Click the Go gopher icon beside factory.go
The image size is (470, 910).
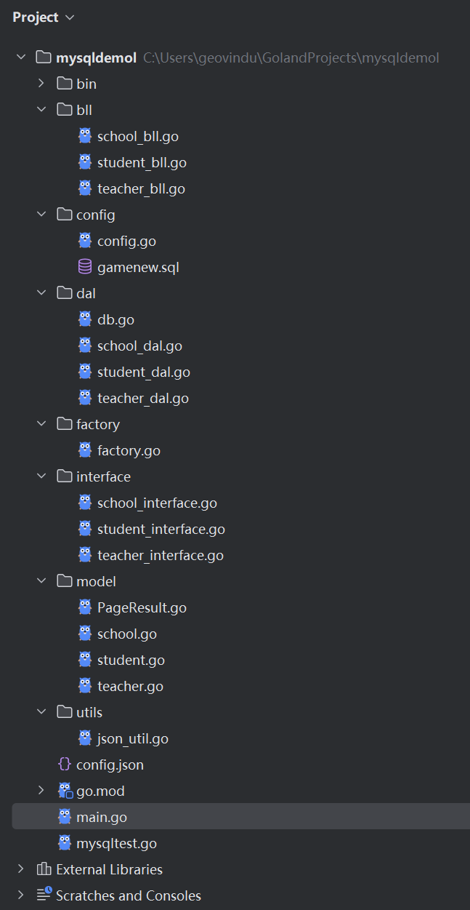[x=85, y=450]
